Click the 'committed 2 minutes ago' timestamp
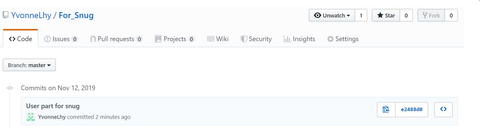This screenshot has height=128, width=480. click(x=99, y=117)
